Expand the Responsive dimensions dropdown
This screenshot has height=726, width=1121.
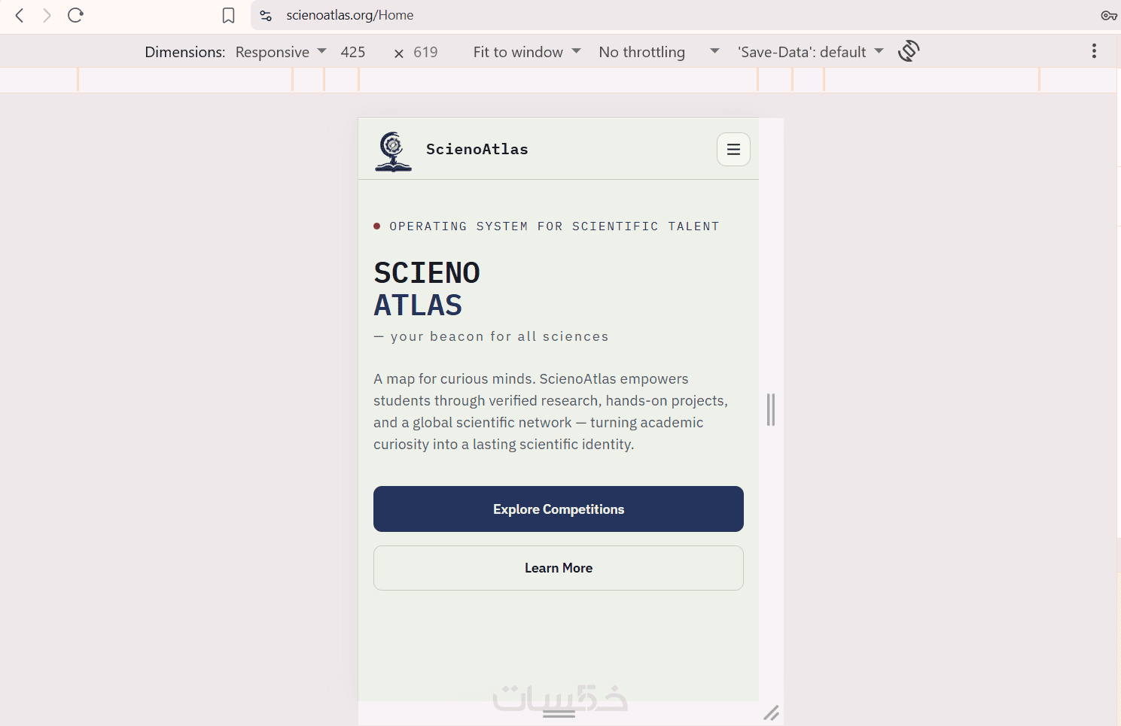click(x=281, y=52)
